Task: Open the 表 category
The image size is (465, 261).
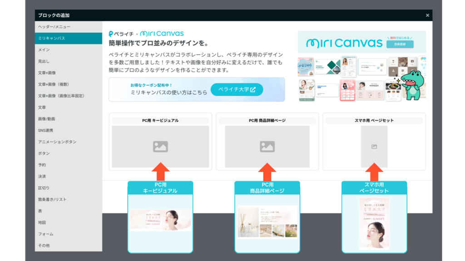Action: (x=69, y=211)
